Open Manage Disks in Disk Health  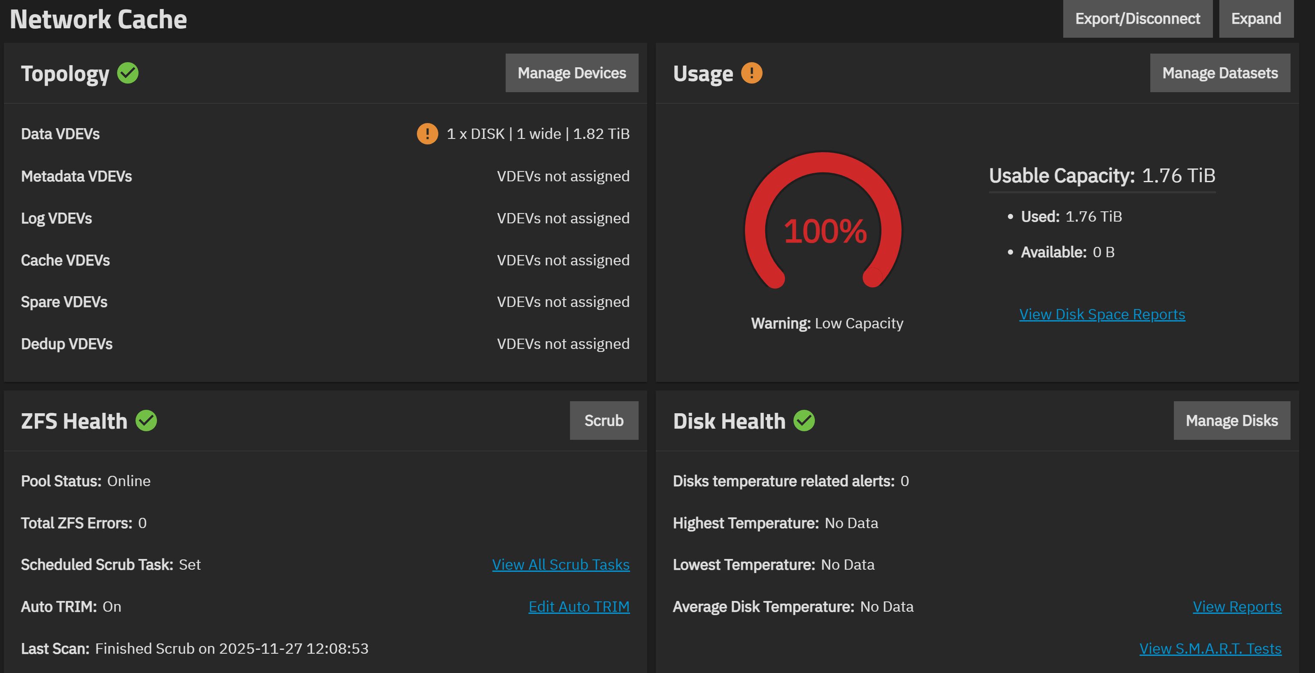click(x=1231, y=421)
